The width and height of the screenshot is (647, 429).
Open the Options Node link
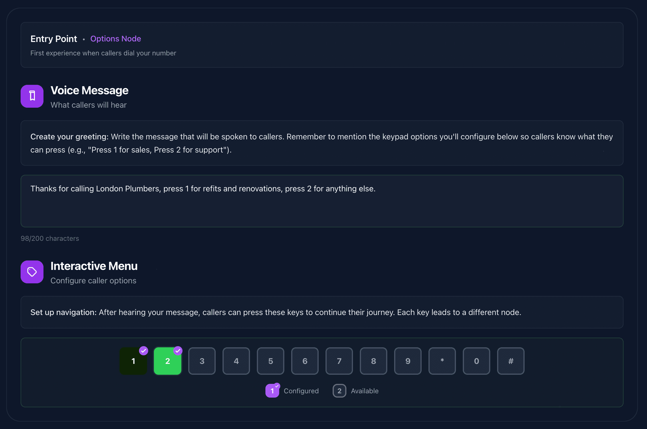tap(116, 39)
